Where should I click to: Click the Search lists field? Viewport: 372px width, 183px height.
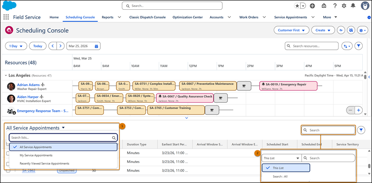coord(64,137)
